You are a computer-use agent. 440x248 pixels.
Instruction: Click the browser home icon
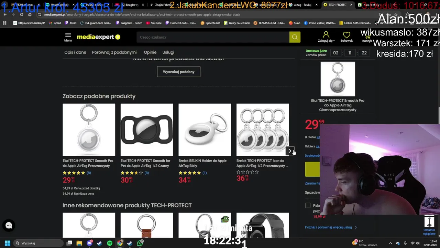30,15
